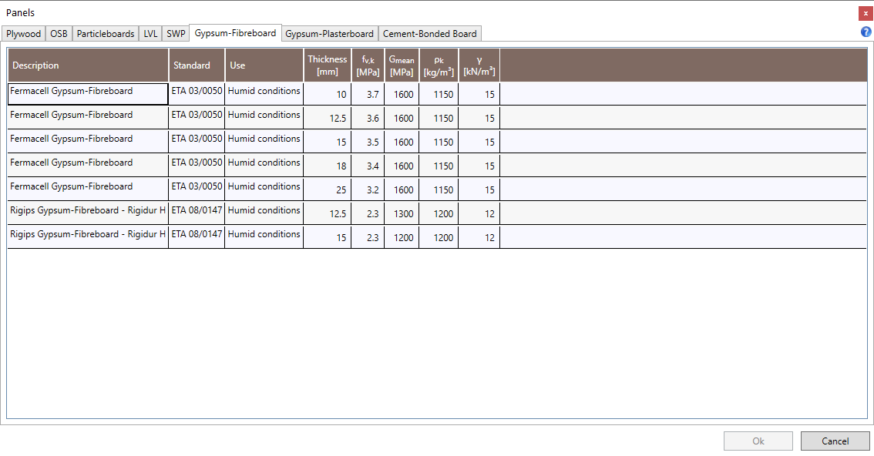Open the SWP tab
Viewport: 874px width, 456px height.
point(176,33)
